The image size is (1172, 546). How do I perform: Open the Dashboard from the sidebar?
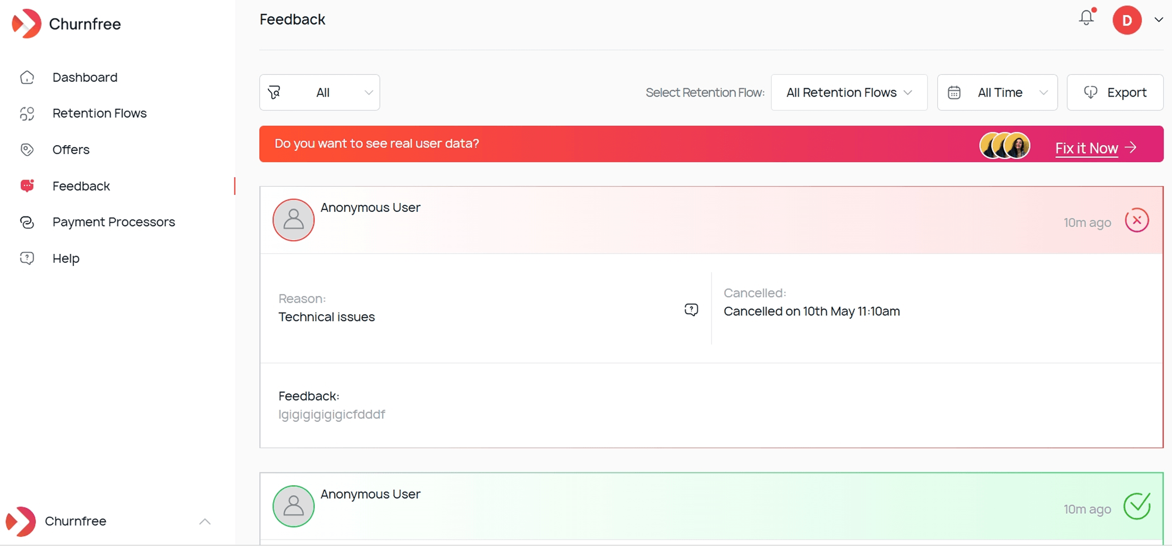84,77
